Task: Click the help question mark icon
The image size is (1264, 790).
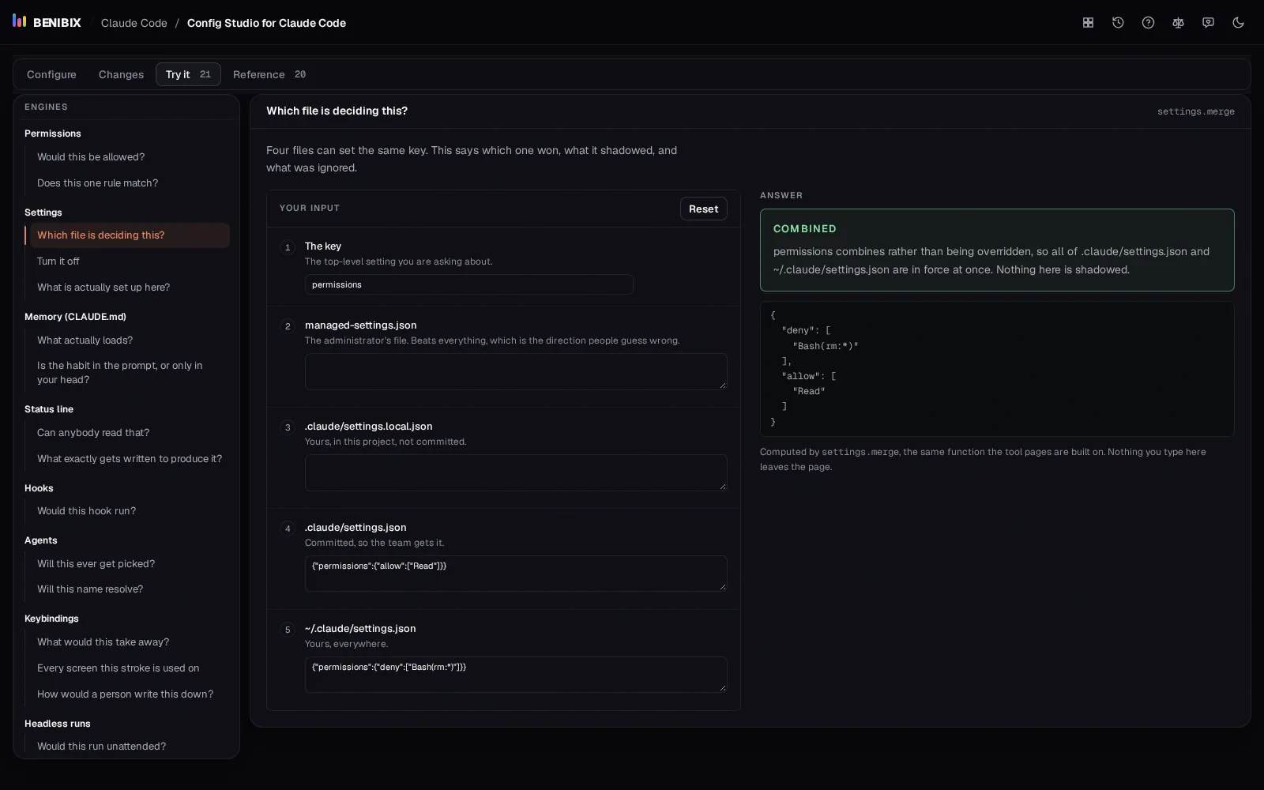Action: click(x=1148, y=23)
